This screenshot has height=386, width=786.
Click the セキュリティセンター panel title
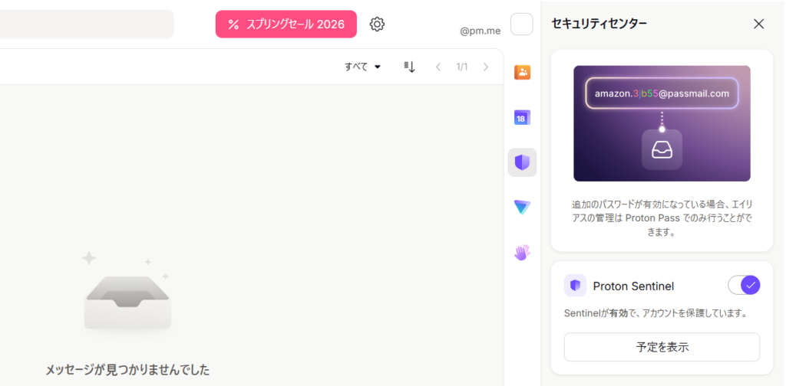pos(599,24)
